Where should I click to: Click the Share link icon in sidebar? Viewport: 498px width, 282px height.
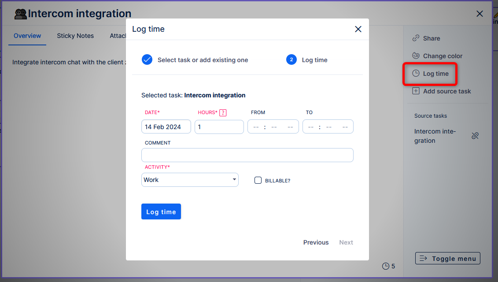pos(416,38)
